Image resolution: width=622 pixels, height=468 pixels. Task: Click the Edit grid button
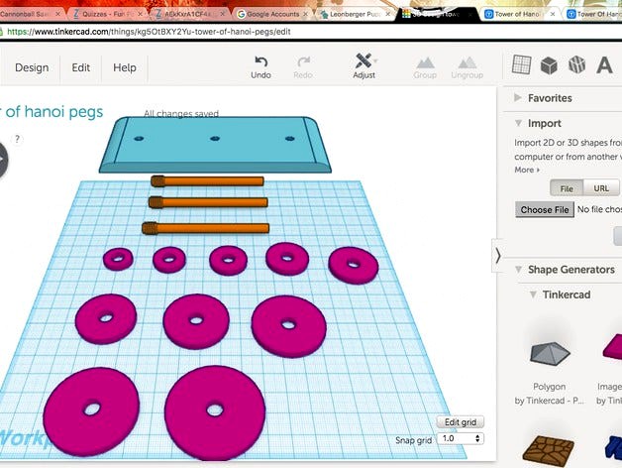[461, 422]
